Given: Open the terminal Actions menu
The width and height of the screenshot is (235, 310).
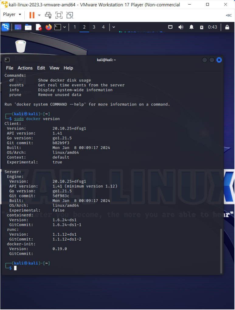Looking at the screenshot, I should tap(25, 68).
